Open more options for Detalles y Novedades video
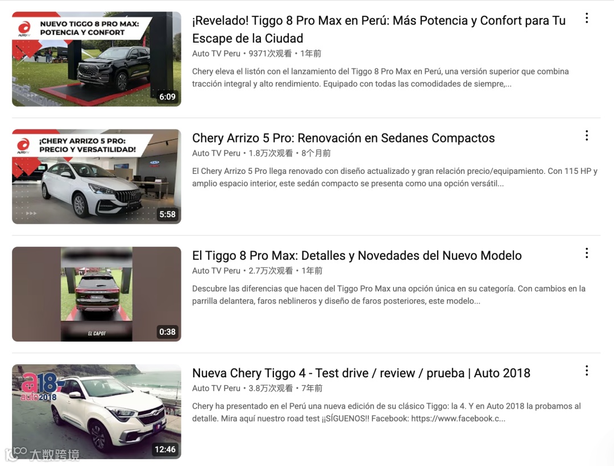This screenshot has width=614, height=466. point(586,253)
